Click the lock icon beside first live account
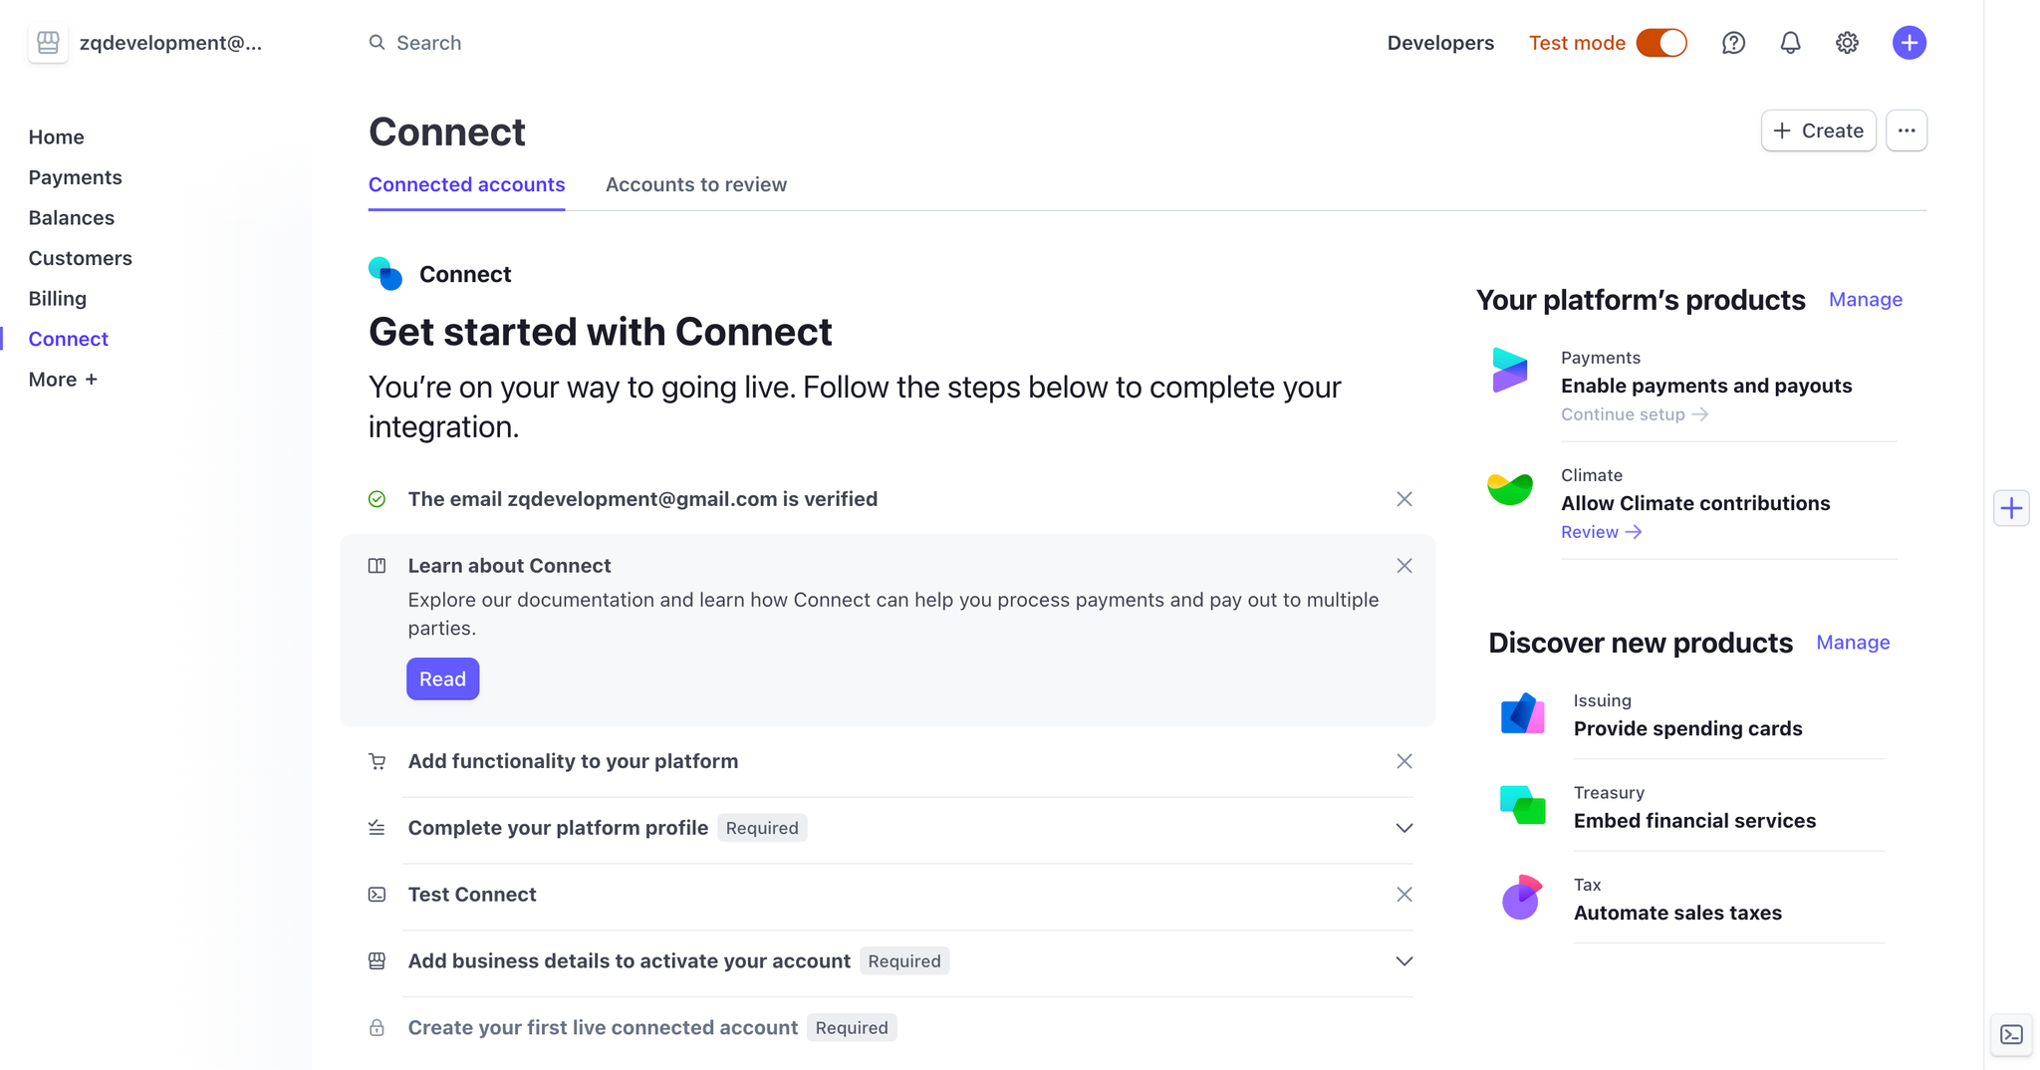Screen dimensions: 2040x1070 point(377,1028)
